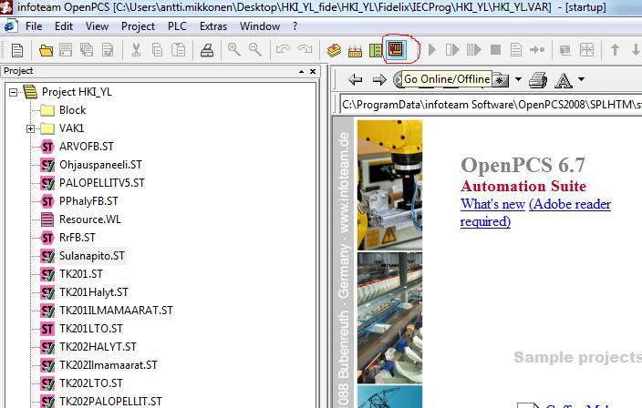The image size is (642, 408).
Task: Click the Undo arrow icon
Action: pos(283,49)
